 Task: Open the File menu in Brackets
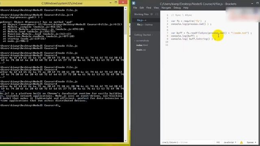tap(135, 8)
